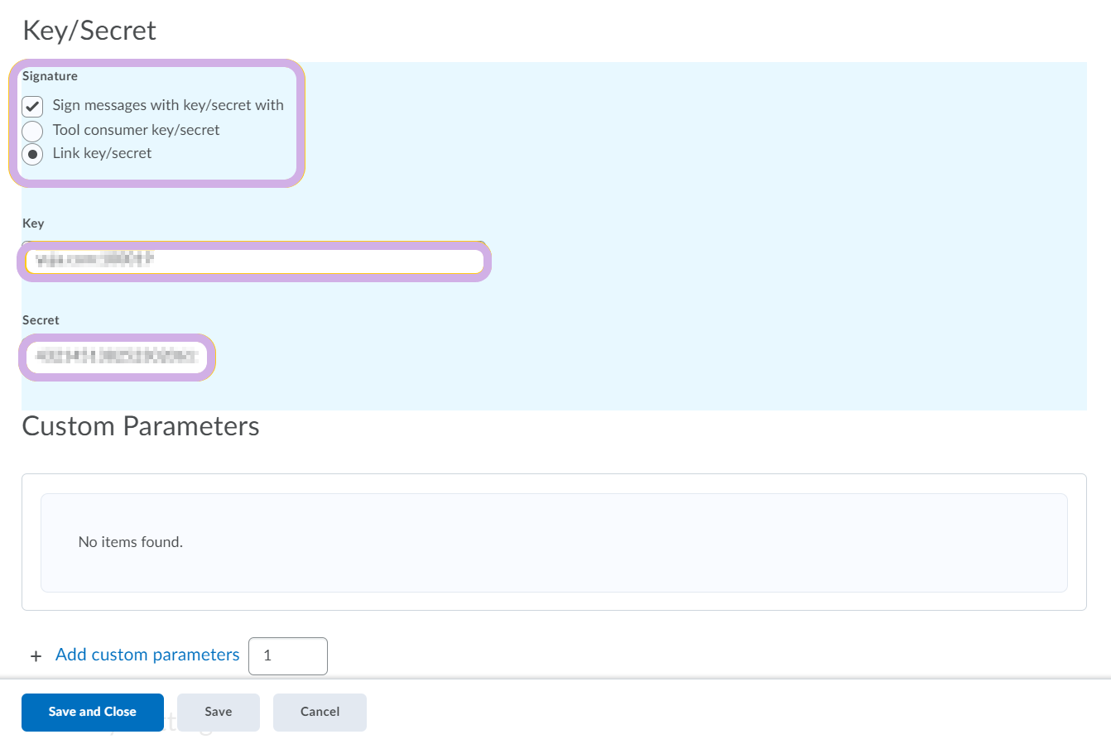Uncheck the Sign messages with key/secret checkbox
The image size is (1111, 744).
tap(32, 106)
